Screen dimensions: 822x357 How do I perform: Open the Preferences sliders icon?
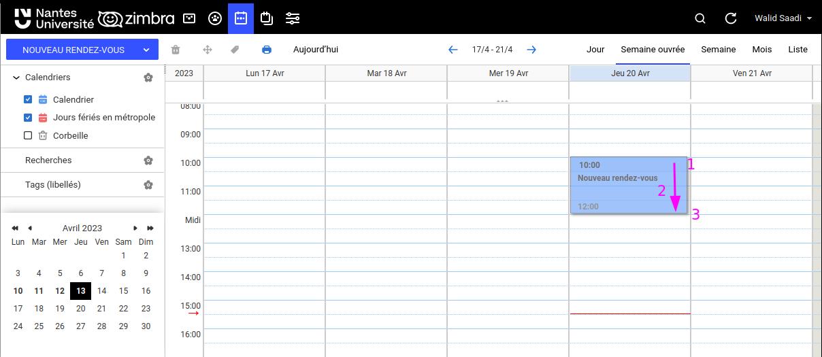293,18
